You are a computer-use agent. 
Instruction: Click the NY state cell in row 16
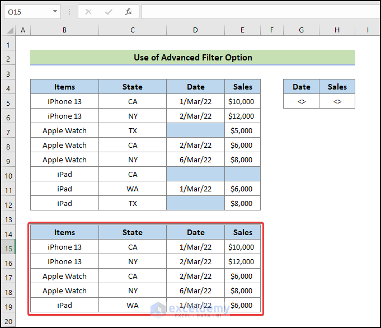(133, 261)
